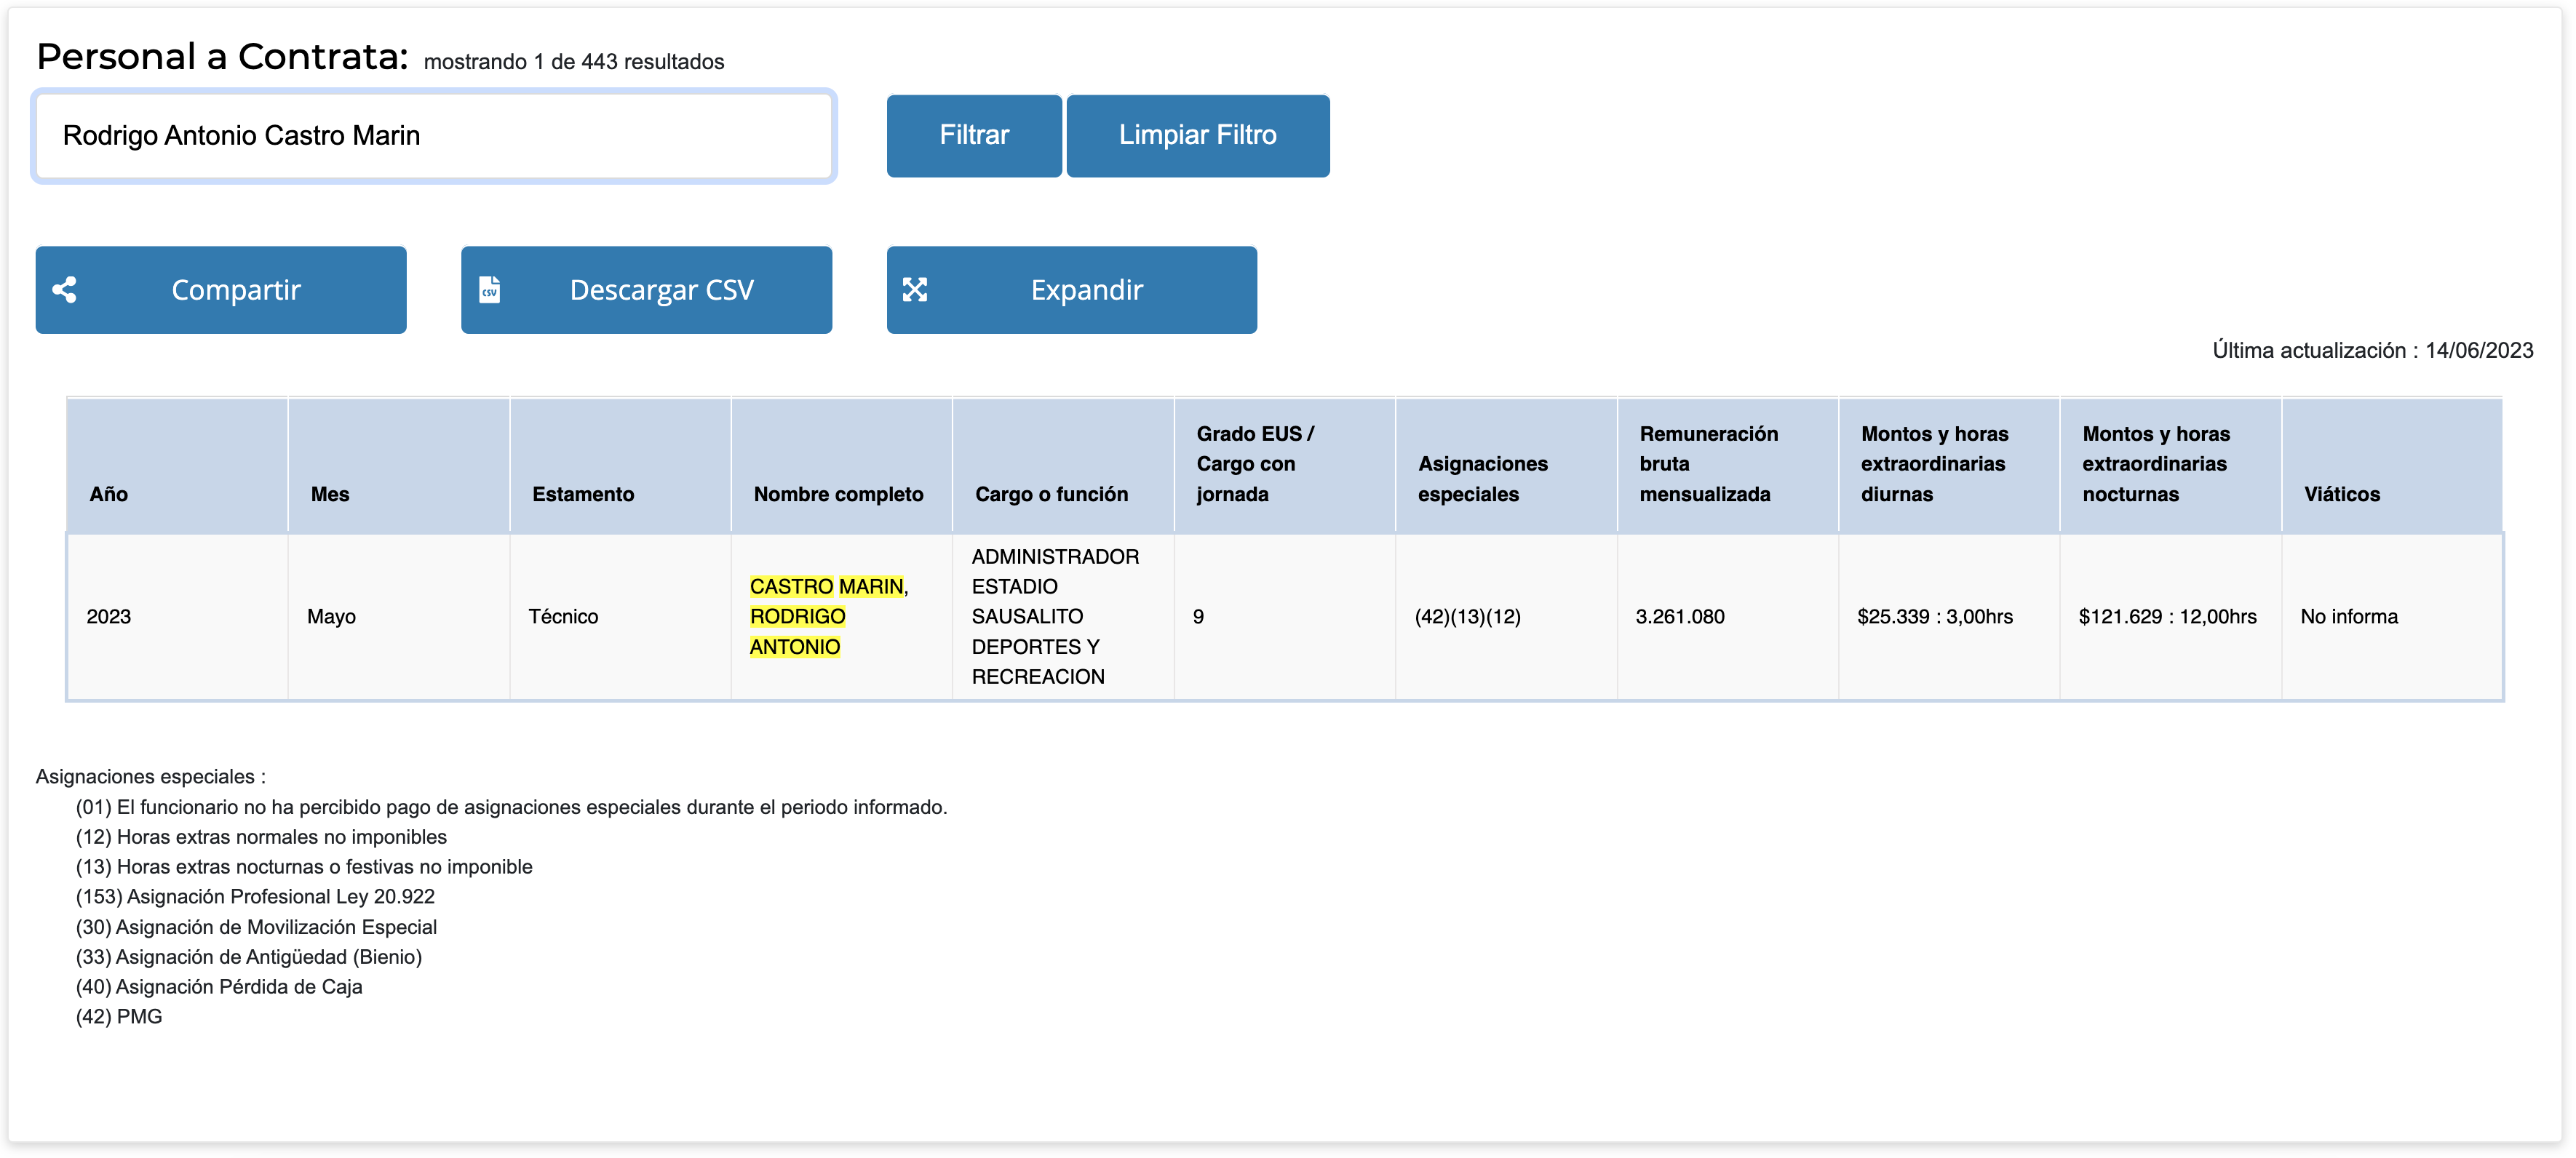The image size is (2576, 1158).
Task: Focus the name search input field
Action: 434,136
